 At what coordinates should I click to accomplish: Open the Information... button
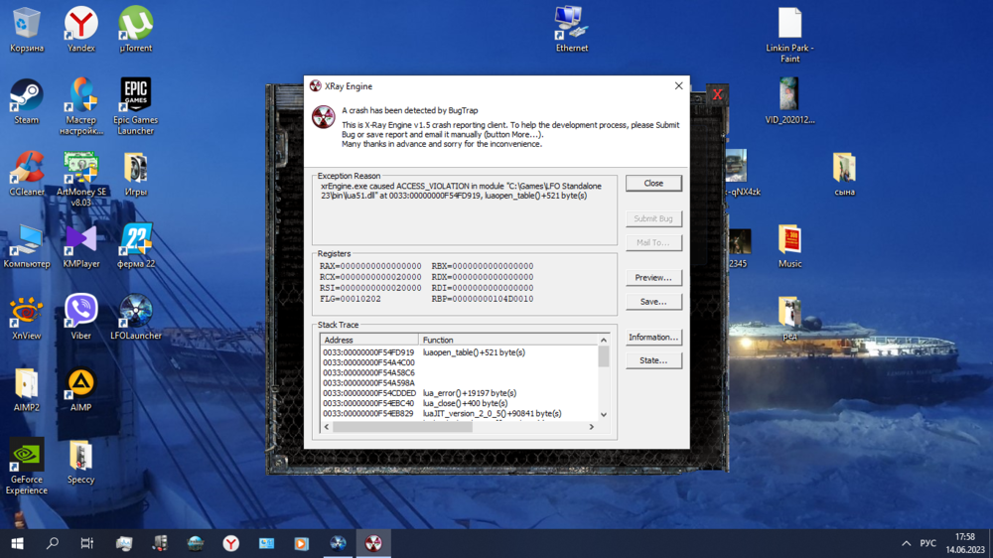click(x=653, y=337)
